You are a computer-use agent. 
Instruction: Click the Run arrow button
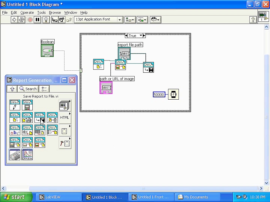(14, 20)
